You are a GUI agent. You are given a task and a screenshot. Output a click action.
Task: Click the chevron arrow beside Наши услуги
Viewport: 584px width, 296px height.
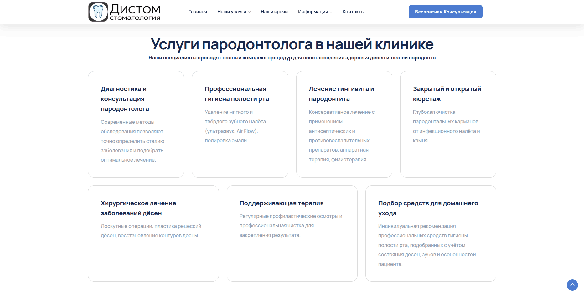tap(249, 12)
